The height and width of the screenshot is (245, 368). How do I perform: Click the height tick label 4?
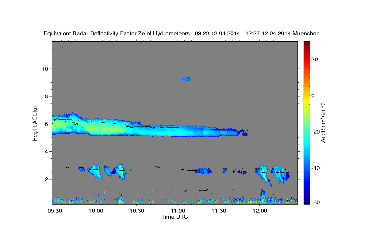coord(46,151)
